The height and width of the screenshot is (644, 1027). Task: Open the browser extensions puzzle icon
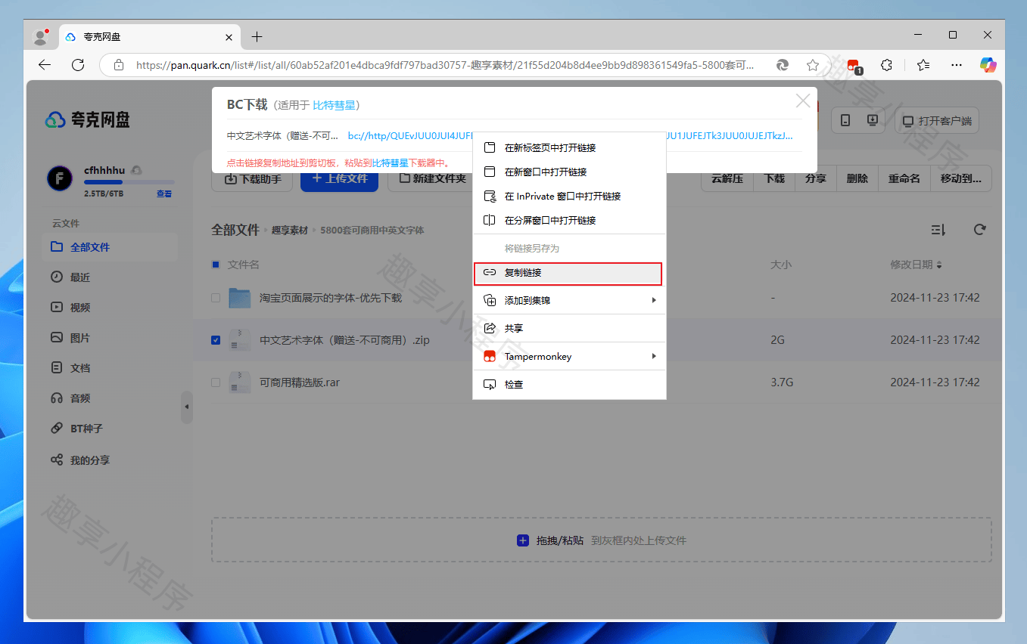click(x=887, y=65)
